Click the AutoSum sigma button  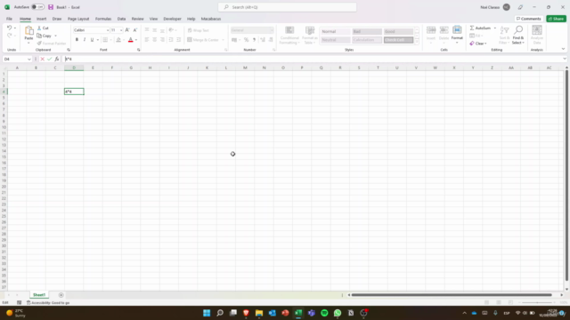[480, 28]
